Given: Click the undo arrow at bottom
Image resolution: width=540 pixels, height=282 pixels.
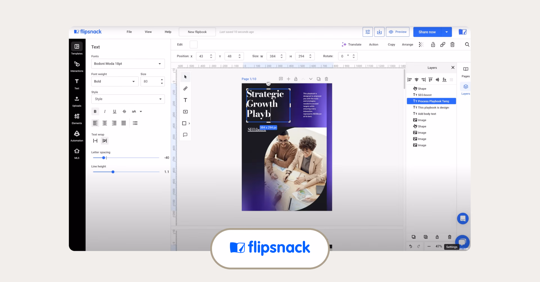Looking at the screenshot, I should [411, 246].
